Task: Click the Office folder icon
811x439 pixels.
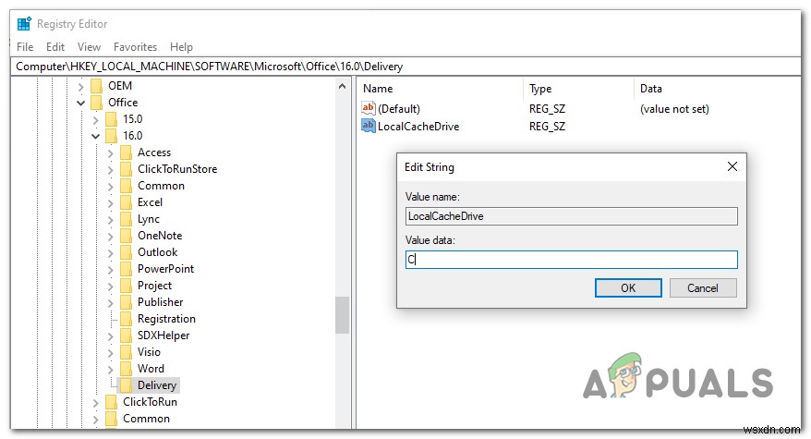Action: pos(96,103)
